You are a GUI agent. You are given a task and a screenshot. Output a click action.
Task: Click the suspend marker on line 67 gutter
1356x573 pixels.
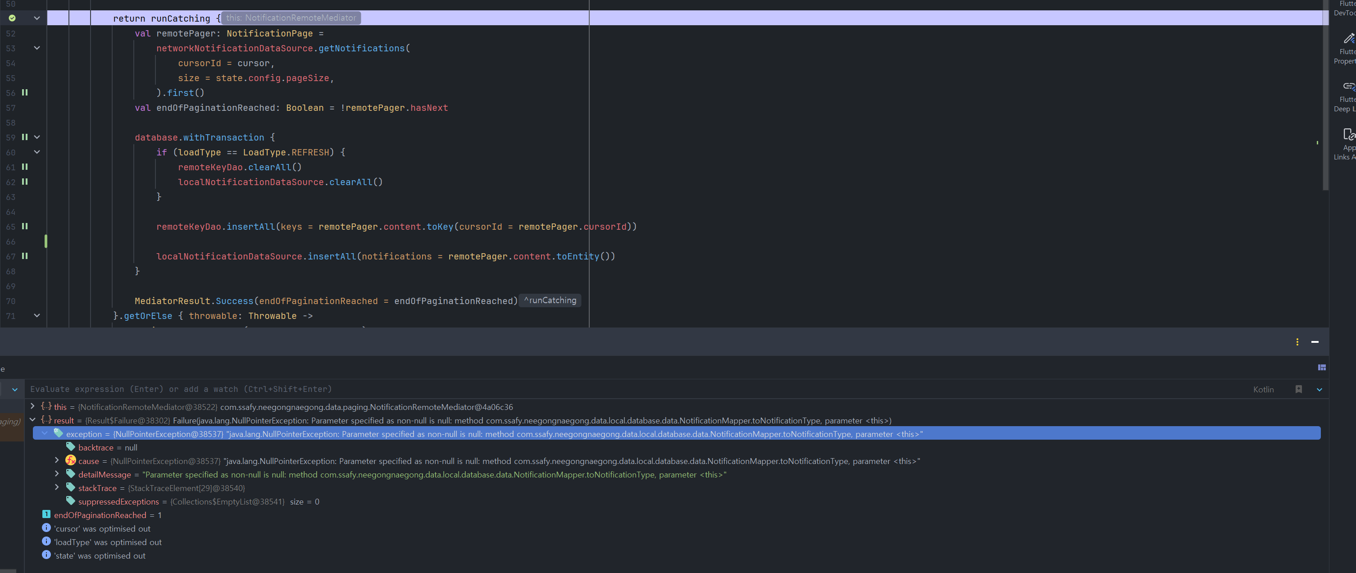pyautogui.click(x=25, y=256)
